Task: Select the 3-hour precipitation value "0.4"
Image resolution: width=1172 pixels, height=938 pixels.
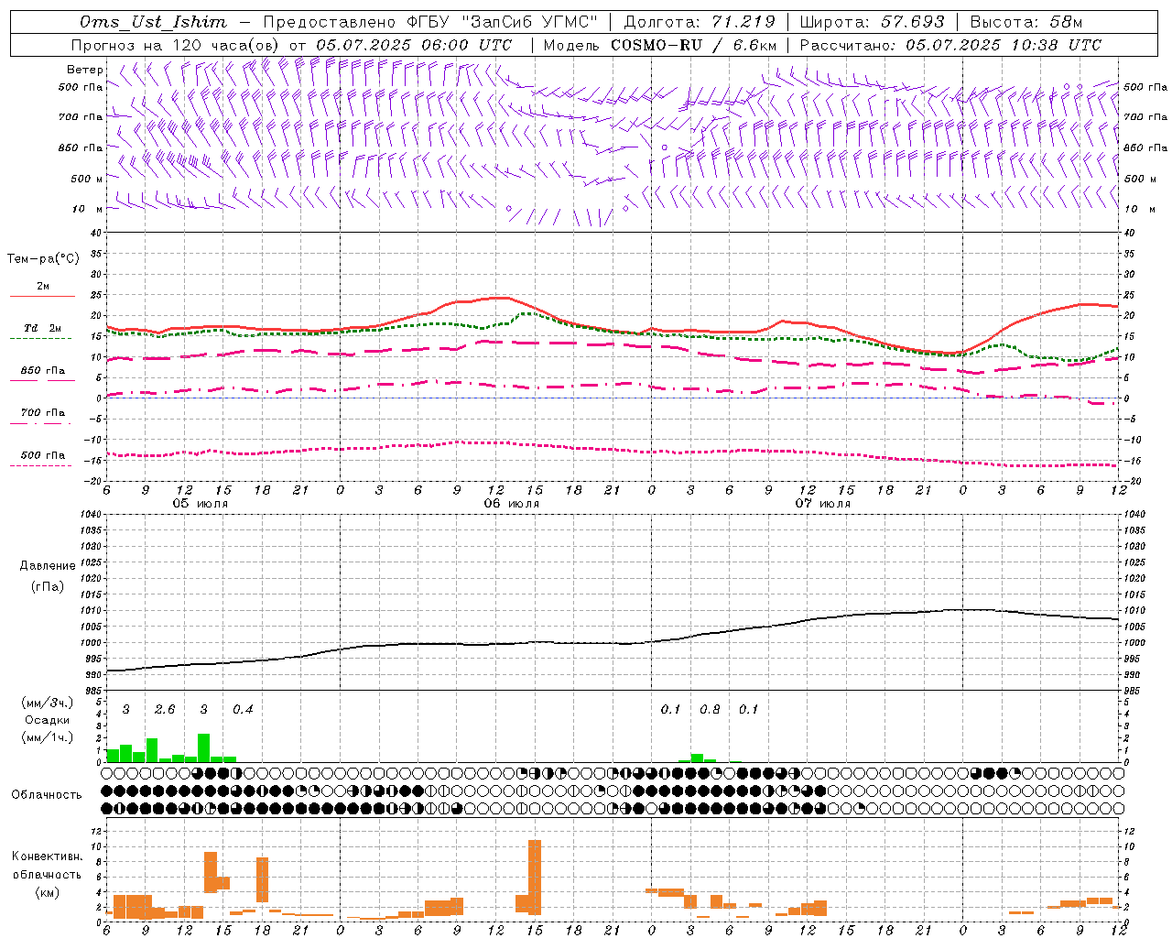Action: [243, 710]
